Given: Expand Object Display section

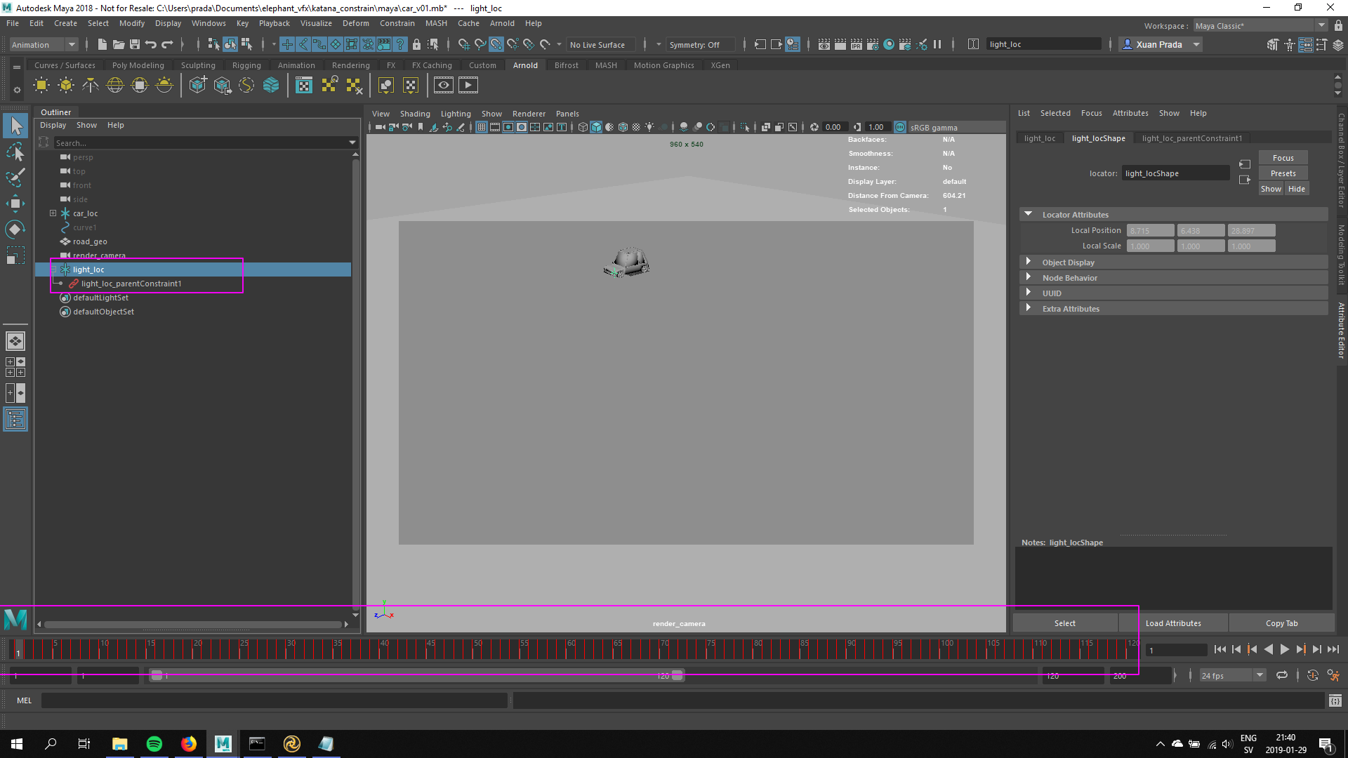Looking at the screenshot, I should [1029, 262].
